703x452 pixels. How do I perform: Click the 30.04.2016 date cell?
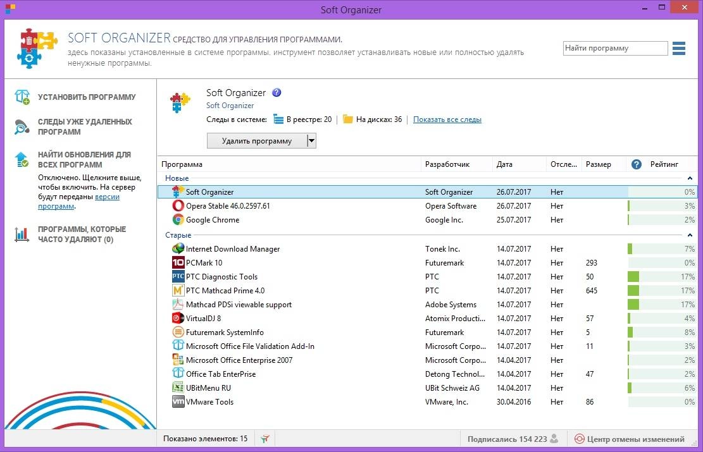tap(514, 402)
